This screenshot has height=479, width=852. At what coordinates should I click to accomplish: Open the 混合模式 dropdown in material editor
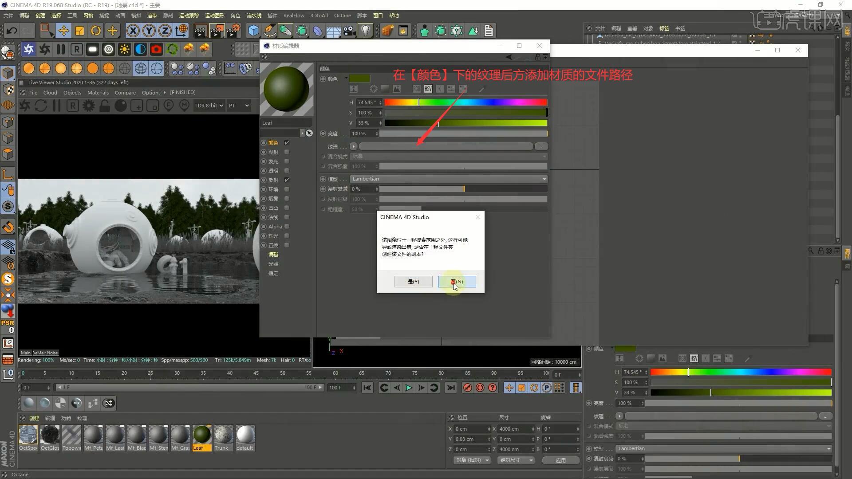coord(449,156)
